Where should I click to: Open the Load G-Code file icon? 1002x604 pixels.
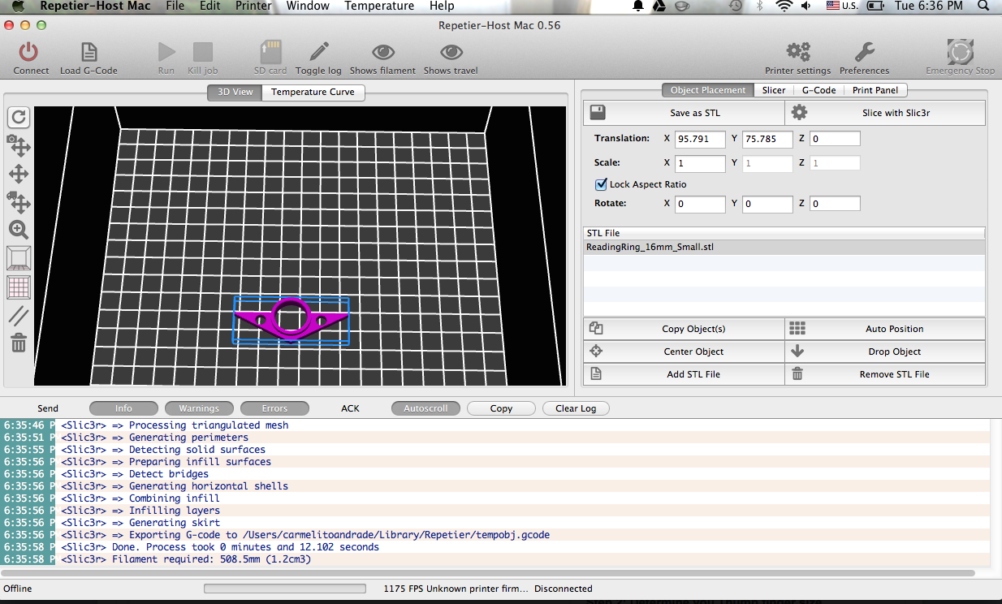[89, 53]
